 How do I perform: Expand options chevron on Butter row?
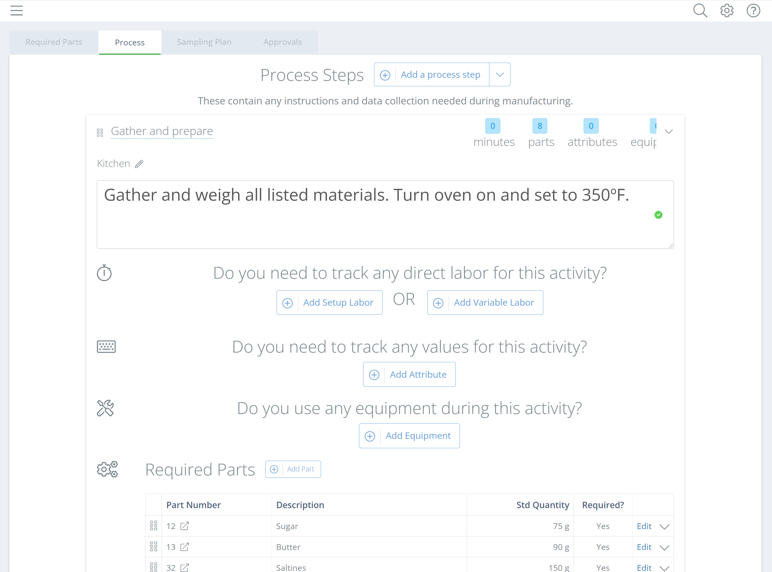point(664,547)
